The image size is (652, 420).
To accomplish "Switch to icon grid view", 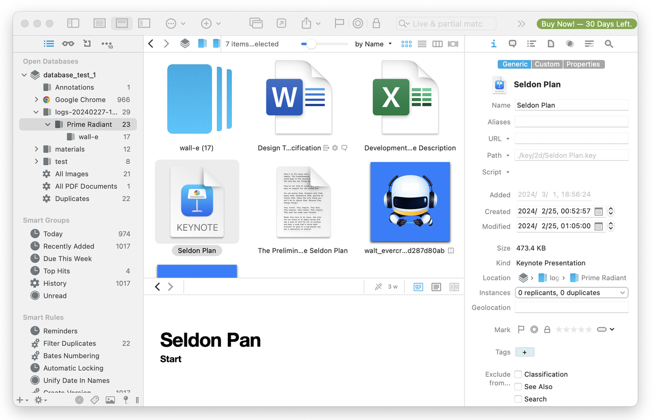I will 406,44.
